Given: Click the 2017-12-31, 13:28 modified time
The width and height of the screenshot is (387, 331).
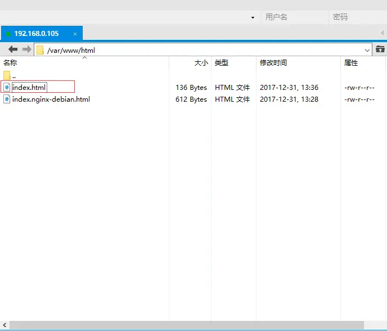Looking at the screenshot, I should pos(289,99).
